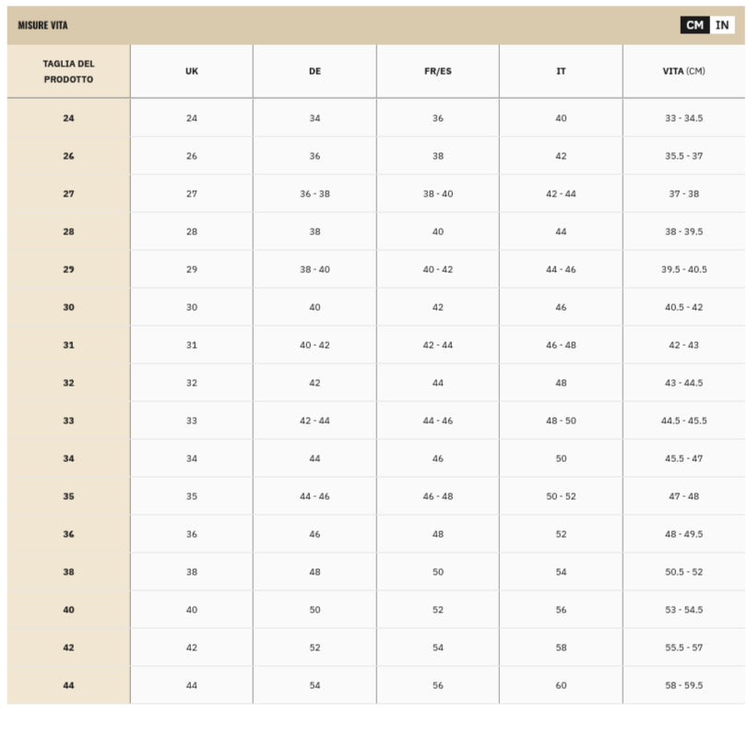This screenshot has height=748, width=748.
Task: Select FR/ES size 42 - 44 cell
Action: click(438, 345)
